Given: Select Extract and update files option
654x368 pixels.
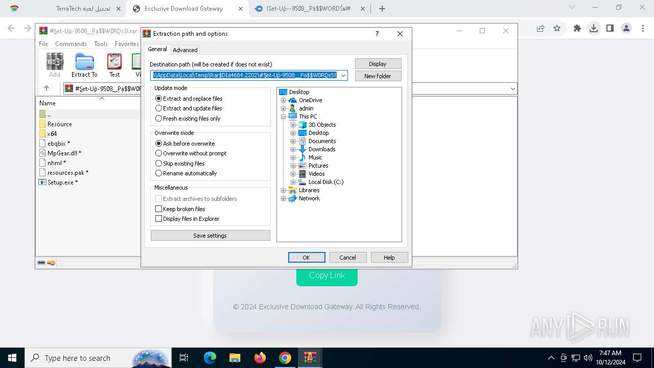Looking at the screenshot, I should coord(189,108).
